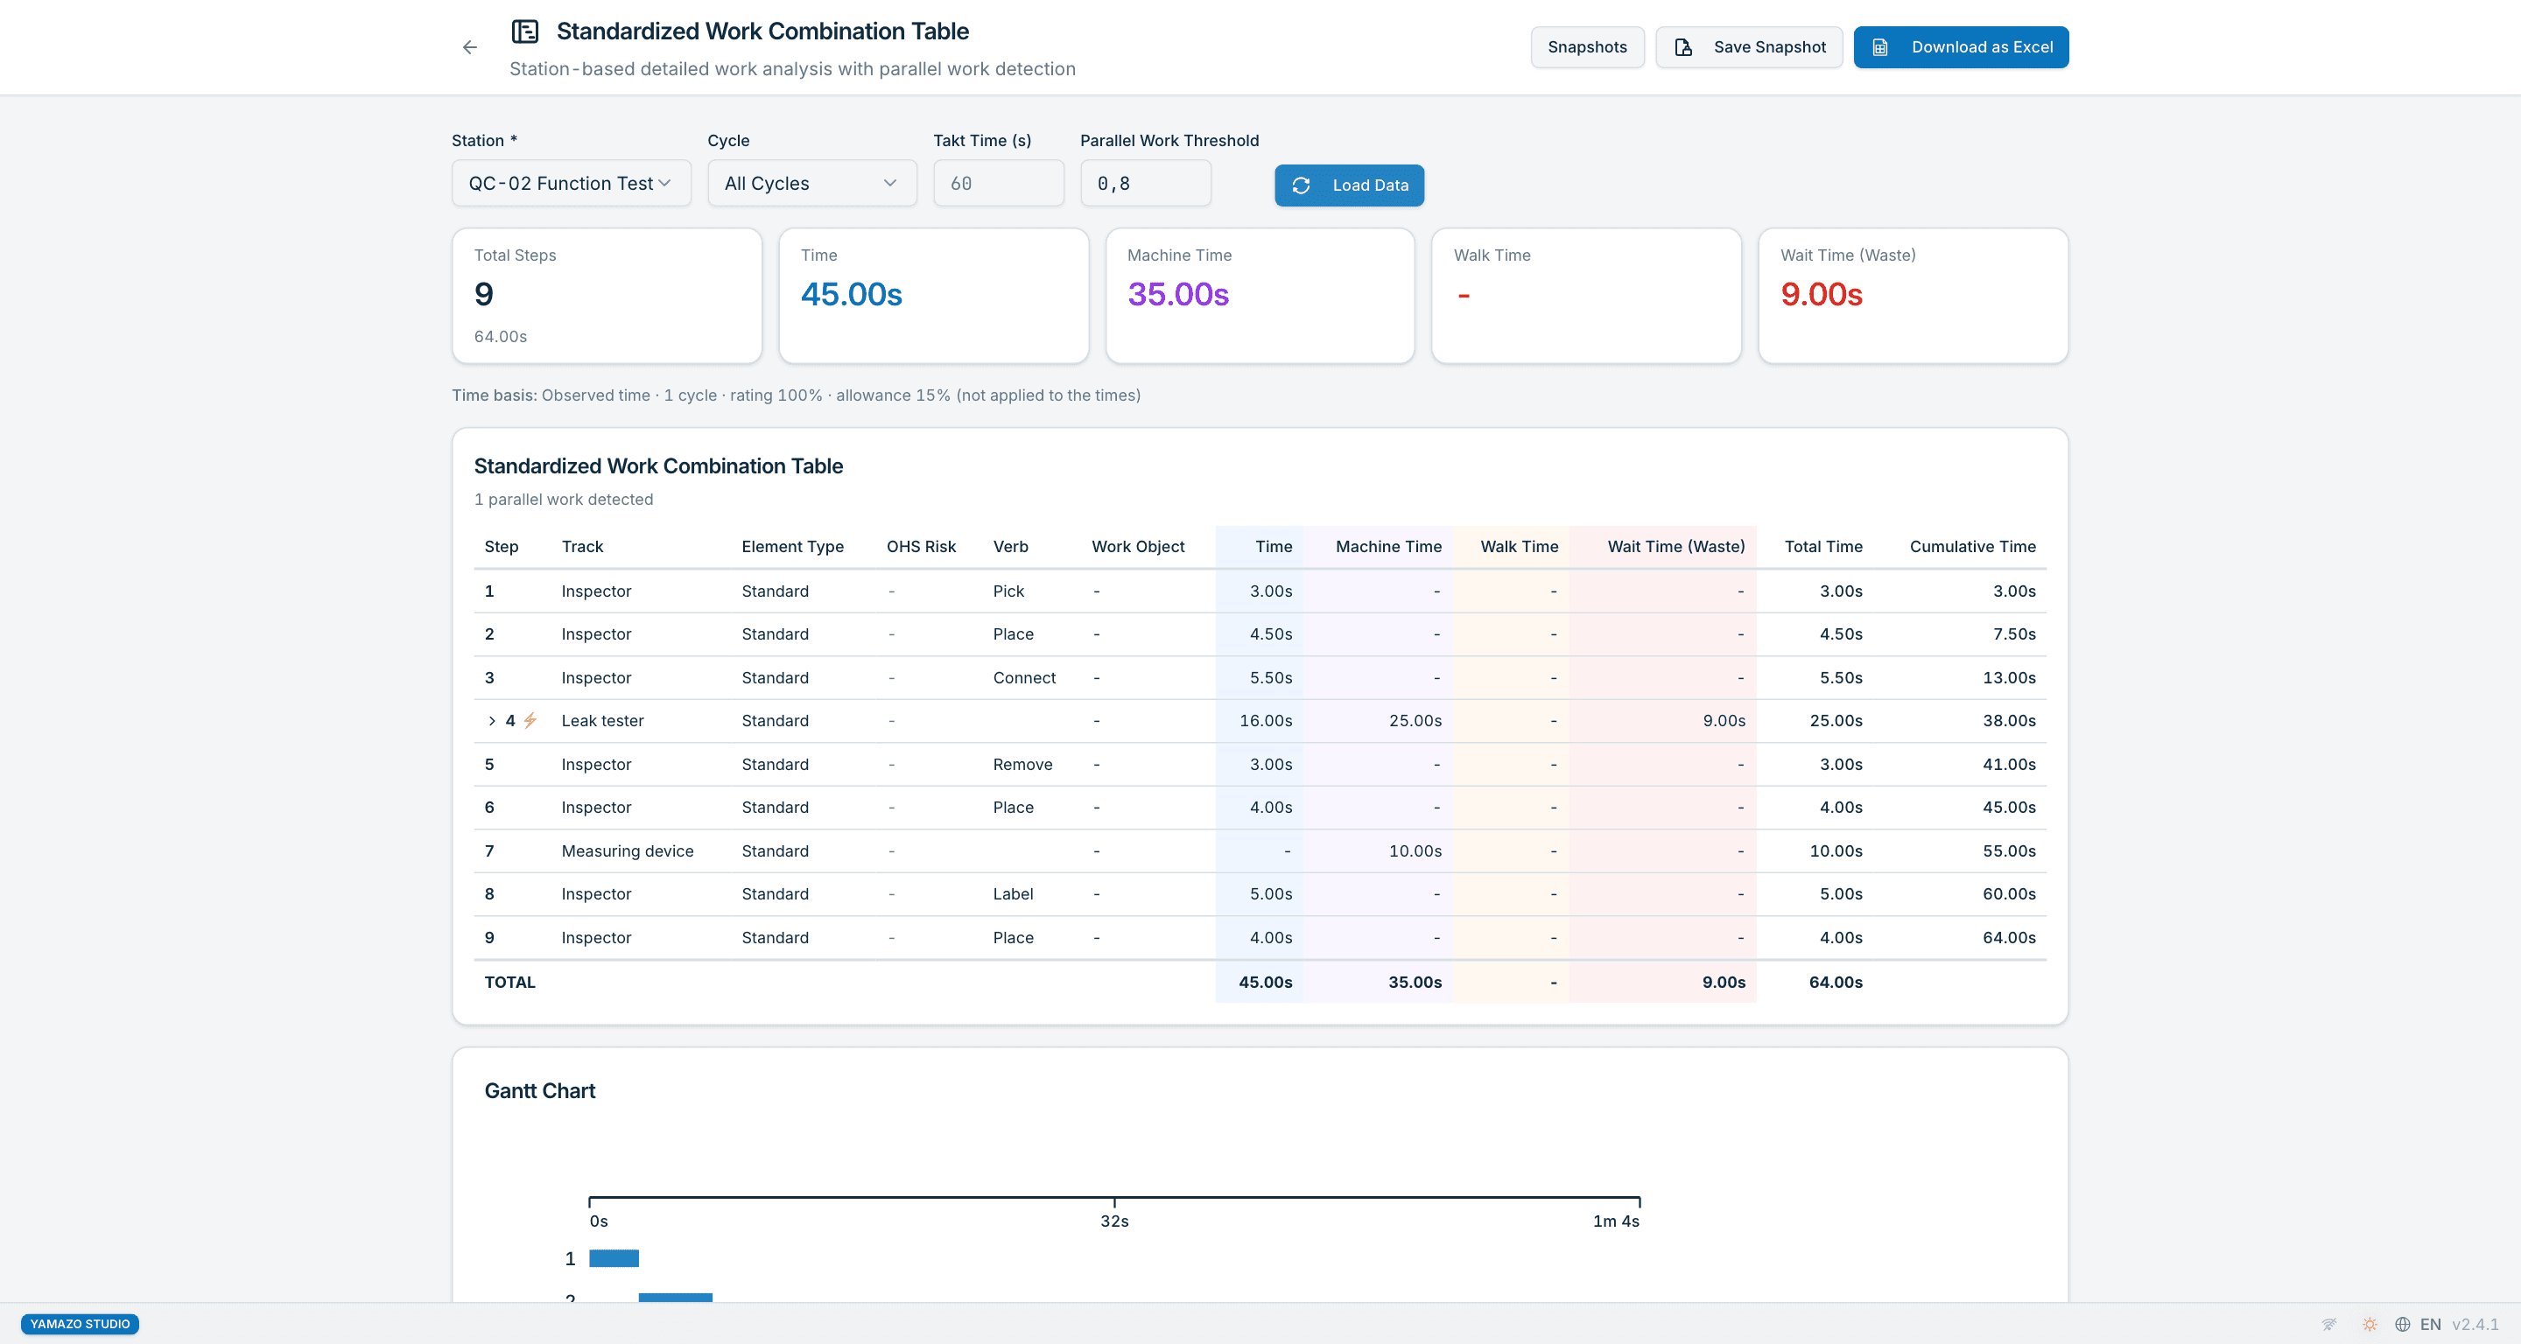Click the TOTAL row label
Image resolution: width=2521 pixels, height=1344 pixels.
point(509,982)
